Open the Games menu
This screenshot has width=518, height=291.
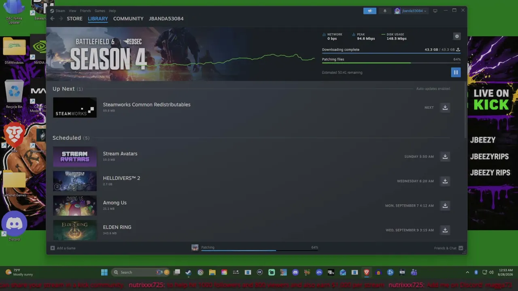[x=100, y=11]
